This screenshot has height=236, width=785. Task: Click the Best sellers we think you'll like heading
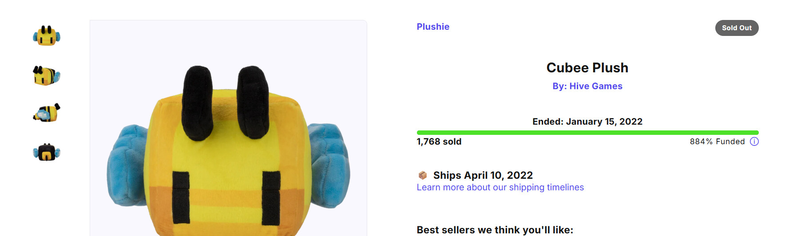495,230
